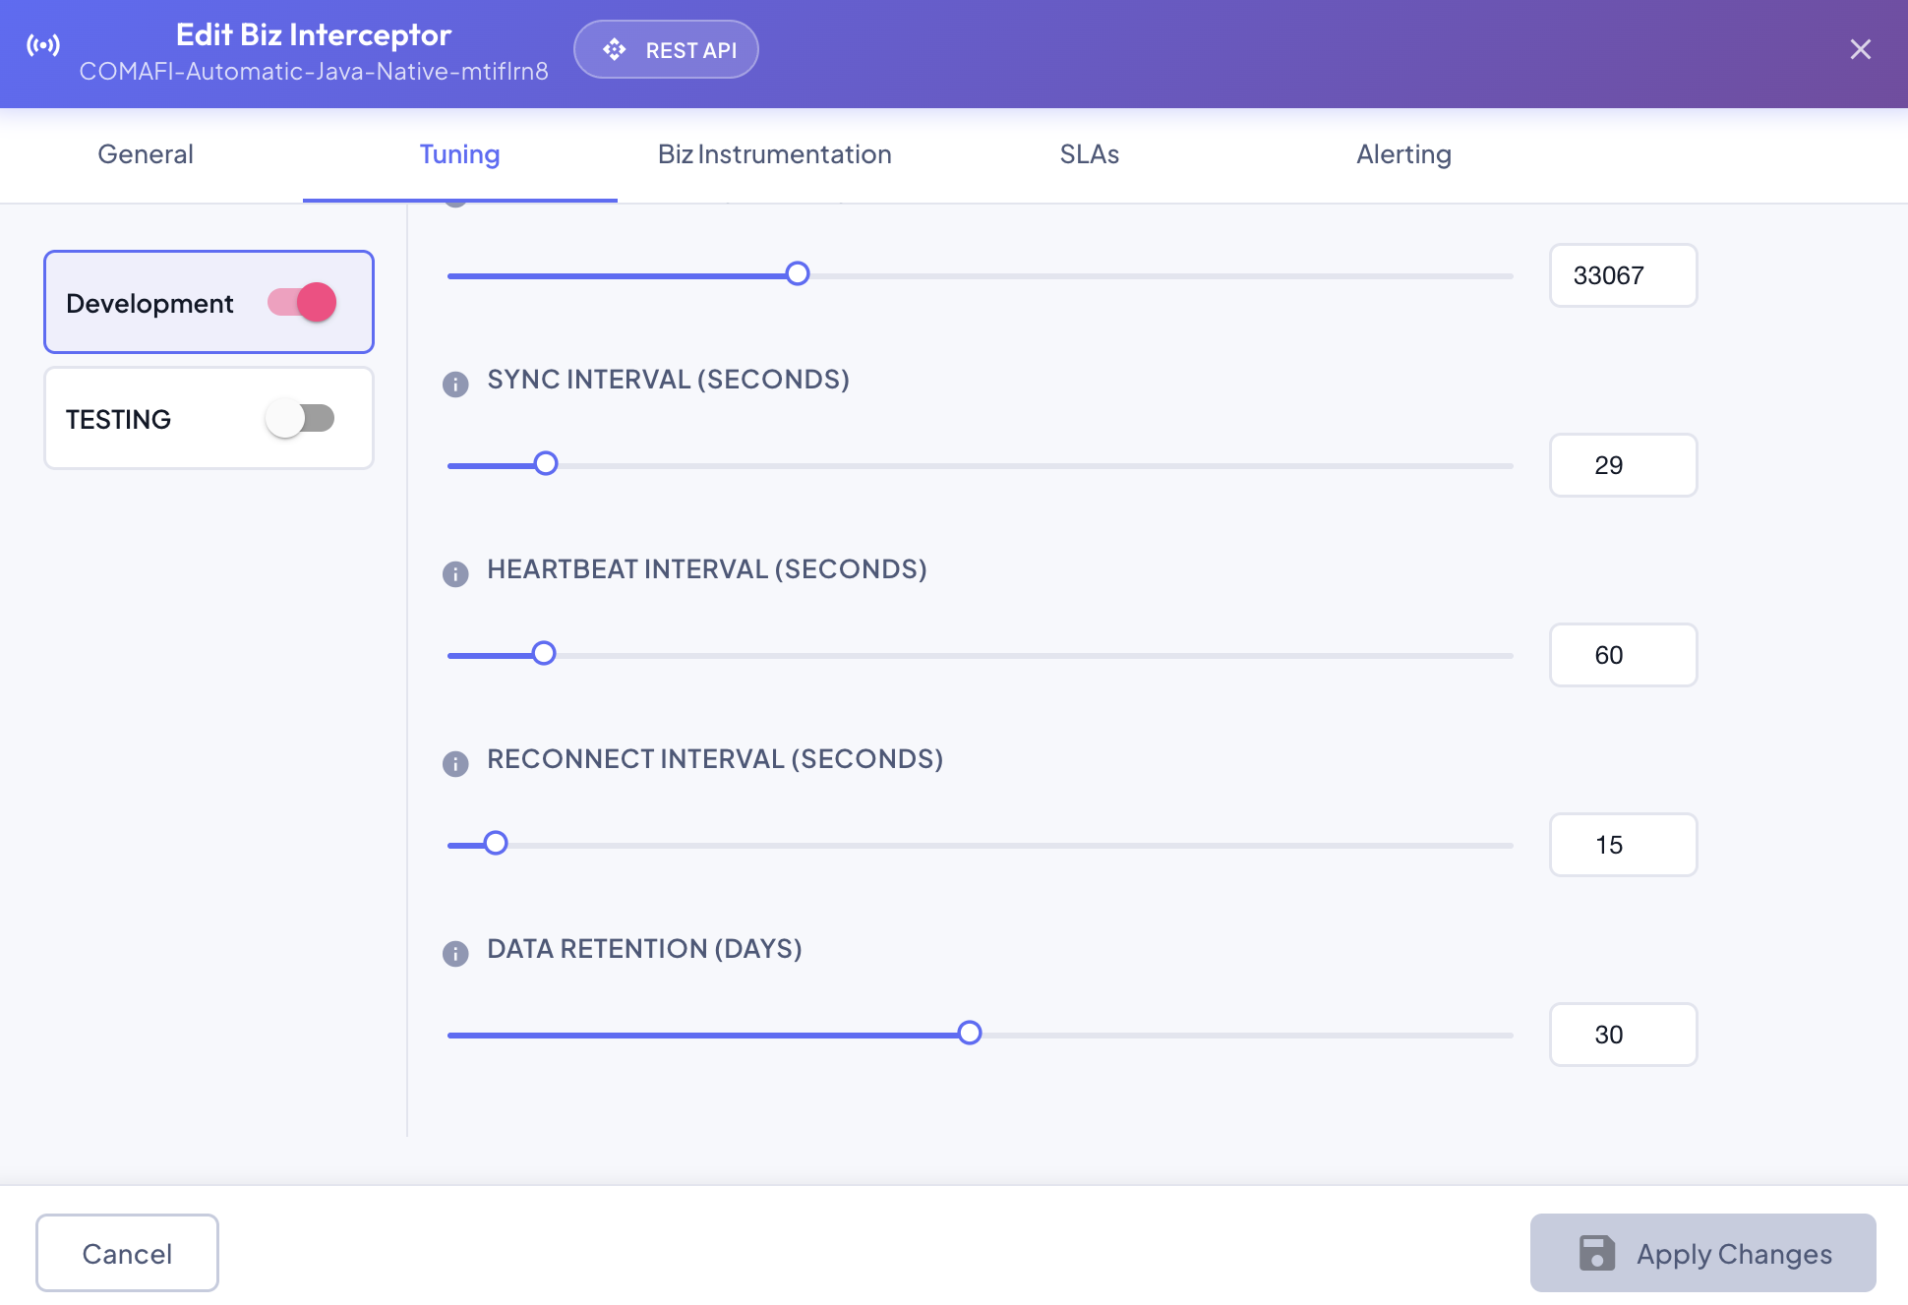1908x1305 pixels.
Task: Go to the Alerting tab
Action: 1403,154
